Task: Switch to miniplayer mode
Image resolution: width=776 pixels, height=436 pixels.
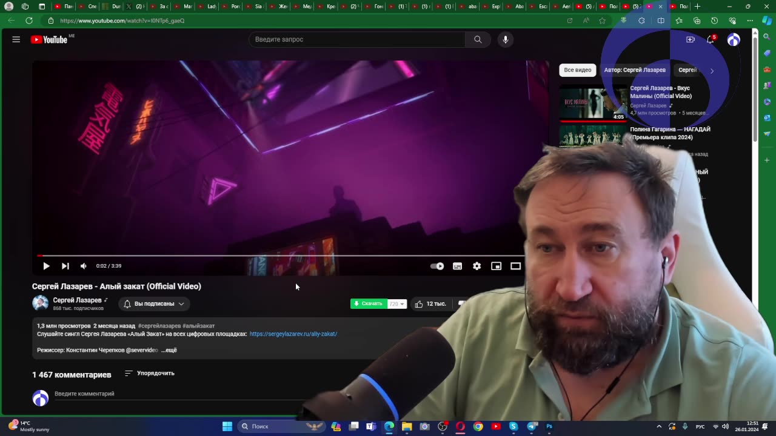Action: [497, 266]
